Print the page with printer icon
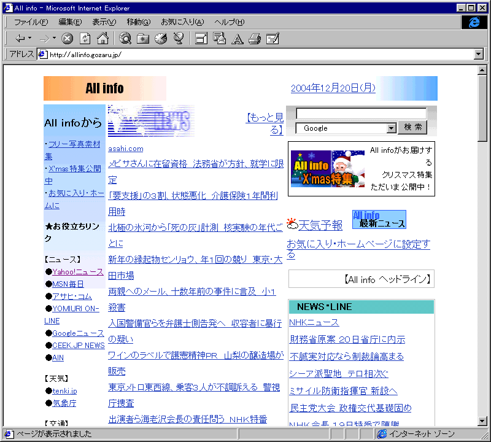This screenshot has width=491, height=442. tap(255, 39)
